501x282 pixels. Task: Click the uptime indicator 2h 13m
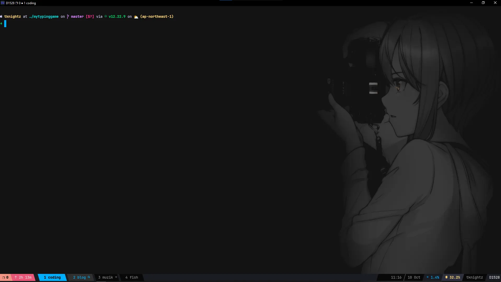click(x=23, y=277)
